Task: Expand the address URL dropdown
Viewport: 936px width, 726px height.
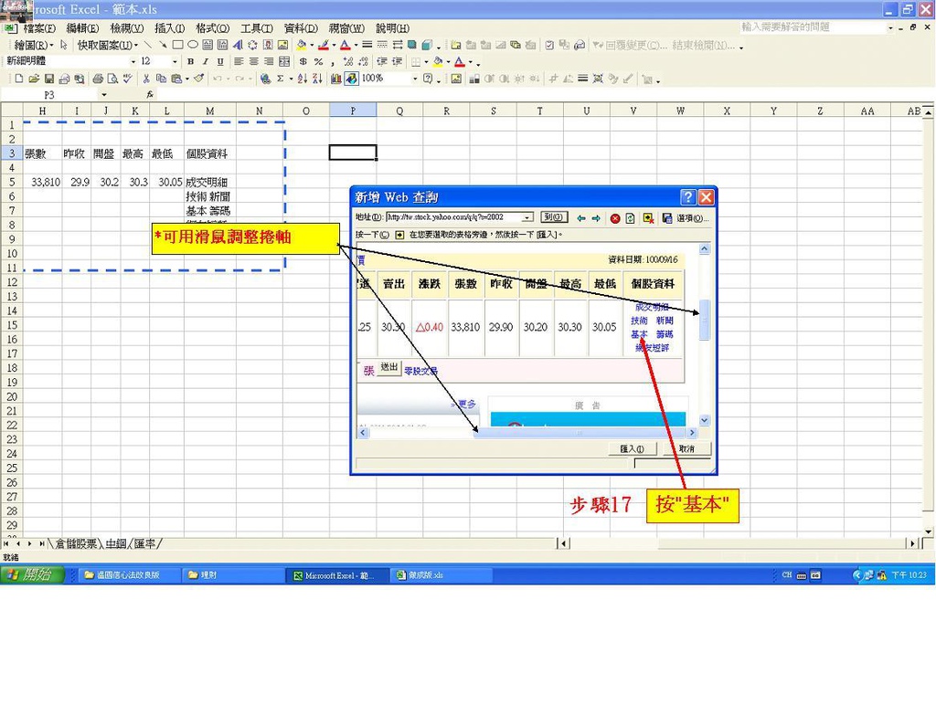Action: click(x=527, y=217)
